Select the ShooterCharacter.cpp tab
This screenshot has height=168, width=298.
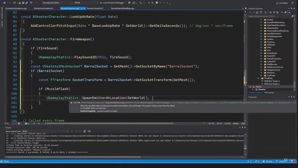point(70,8)
